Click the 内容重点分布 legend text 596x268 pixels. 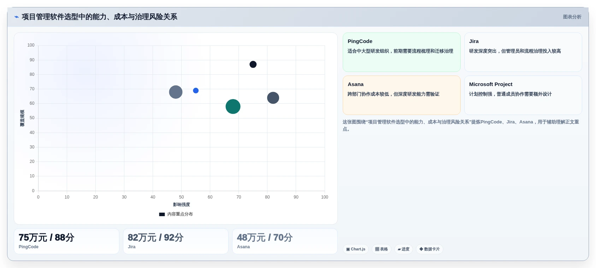coord(180,214)
